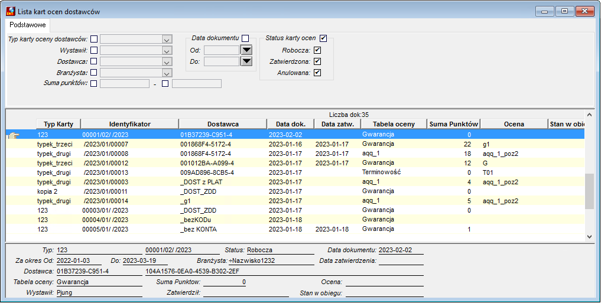Viewport: 601px width, 303px height.
Task: Open the Od date picker arrow
Action: (246, 50)
